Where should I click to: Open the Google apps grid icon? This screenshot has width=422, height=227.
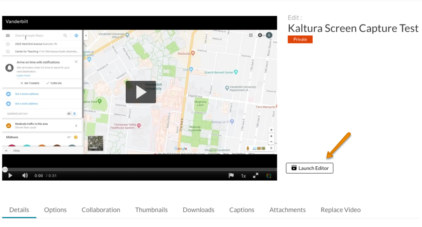(x=251, y=35)
